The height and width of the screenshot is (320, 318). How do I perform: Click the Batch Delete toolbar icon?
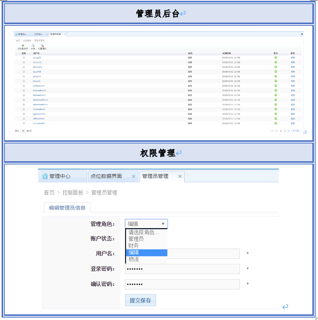click(x=42, y=46)
